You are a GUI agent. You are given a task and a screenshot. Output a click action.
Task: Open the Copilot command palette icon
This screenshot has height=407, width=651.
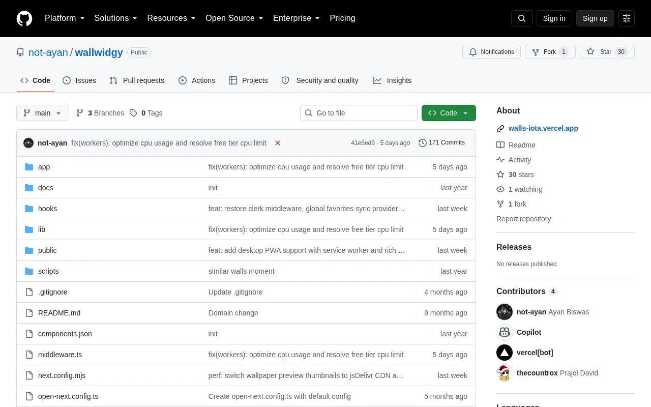(x=627, y=18)
